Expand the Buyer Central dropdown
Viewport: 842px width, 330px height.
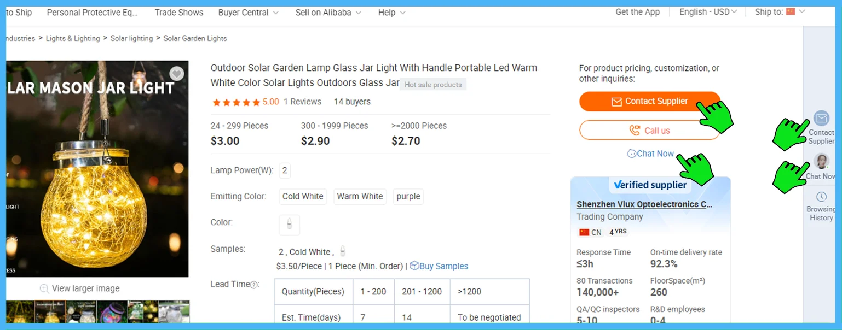tap(249, 13)
